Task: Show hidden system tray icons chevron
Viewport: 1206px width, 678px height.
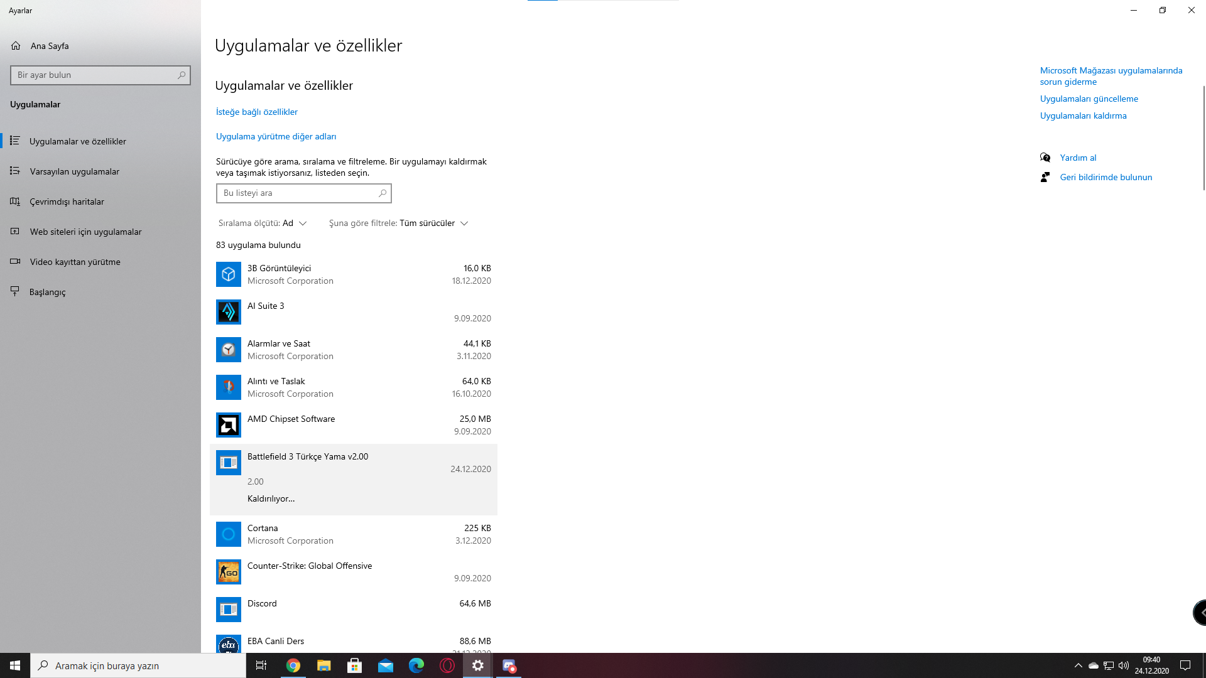Action: (x=1078, y=665)
